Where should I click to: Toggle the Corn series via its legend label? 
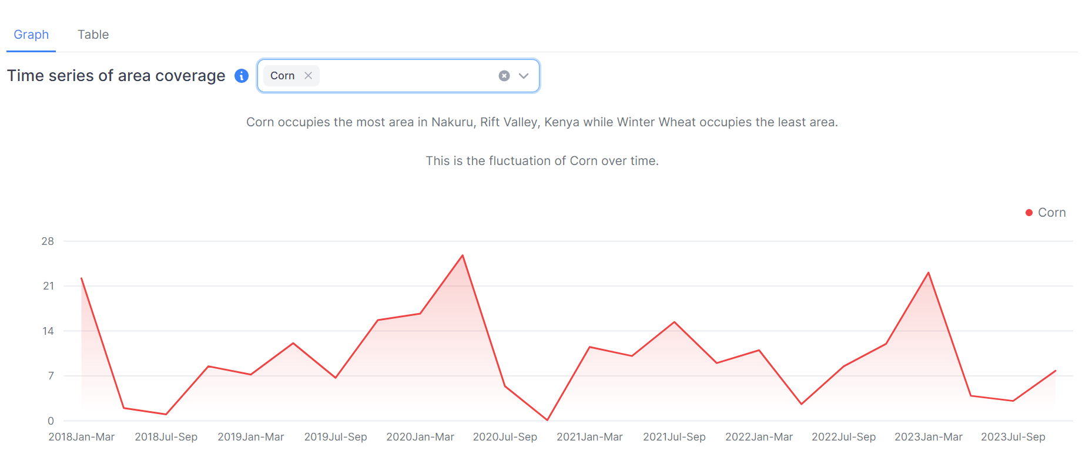click(1051, 213)
